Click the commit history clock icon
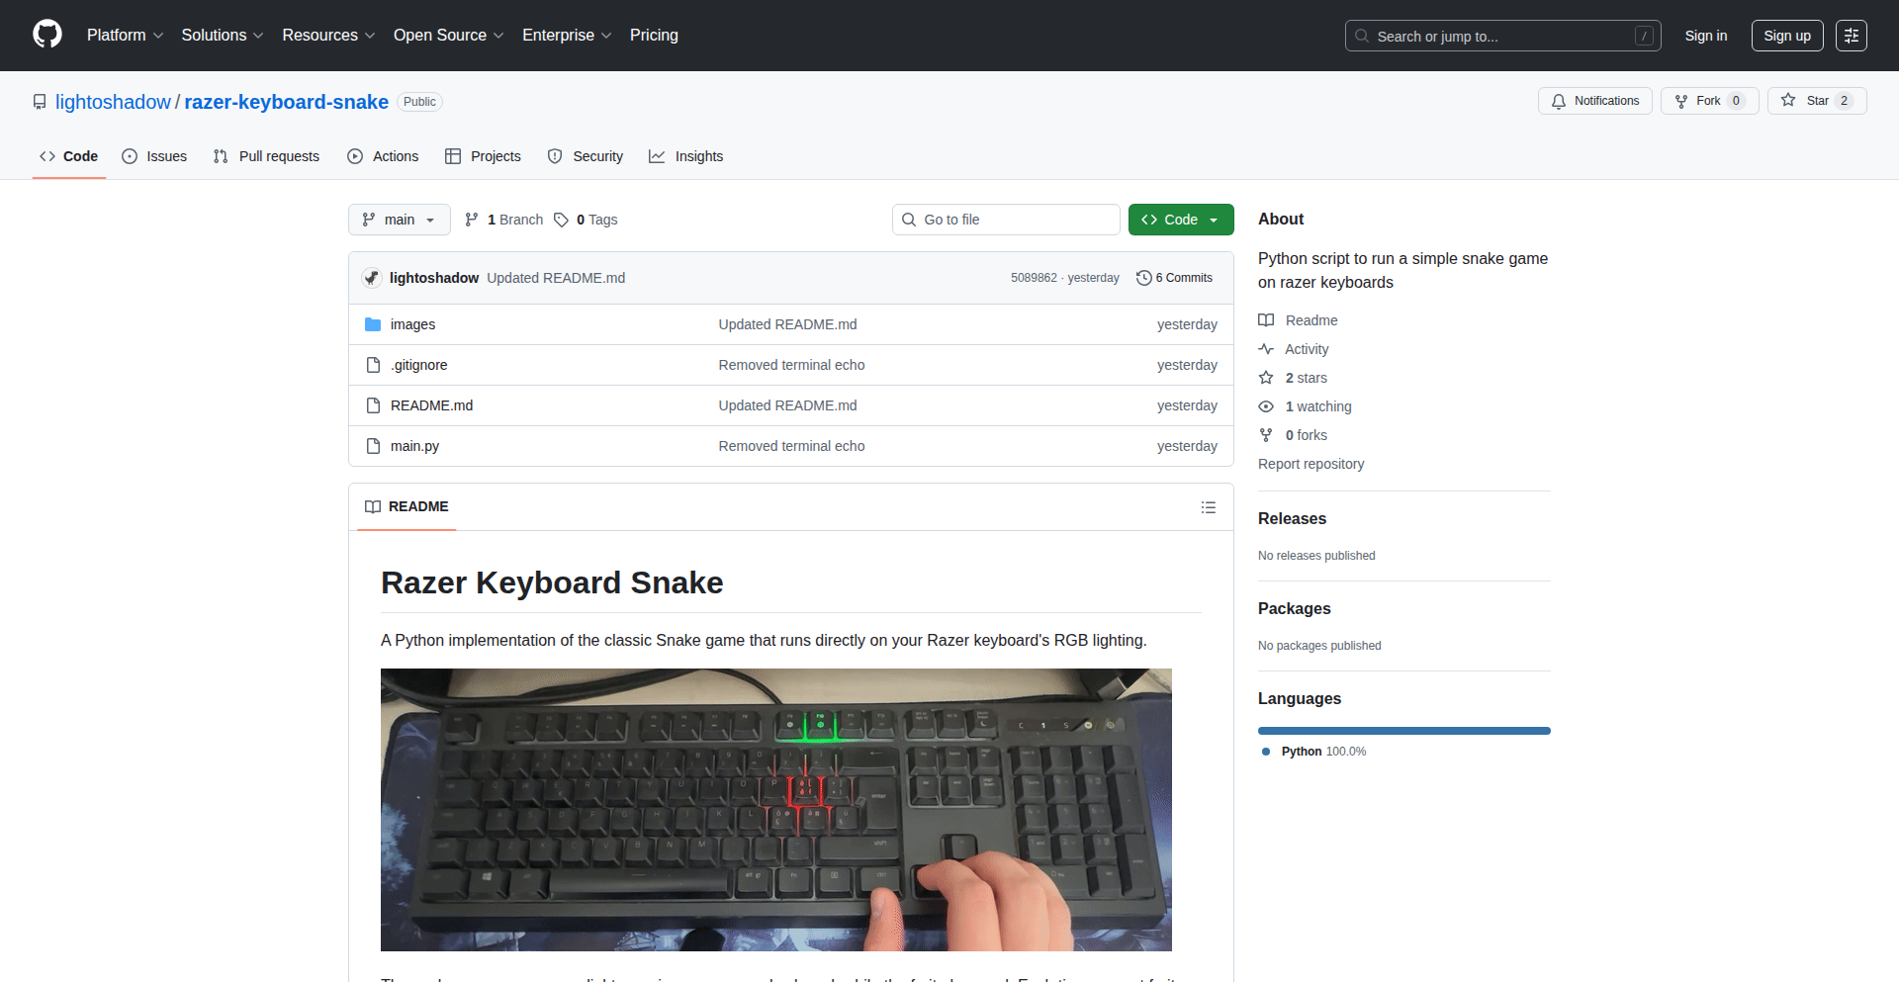This screenshot has width=1899, height=982. point(1143,278)
